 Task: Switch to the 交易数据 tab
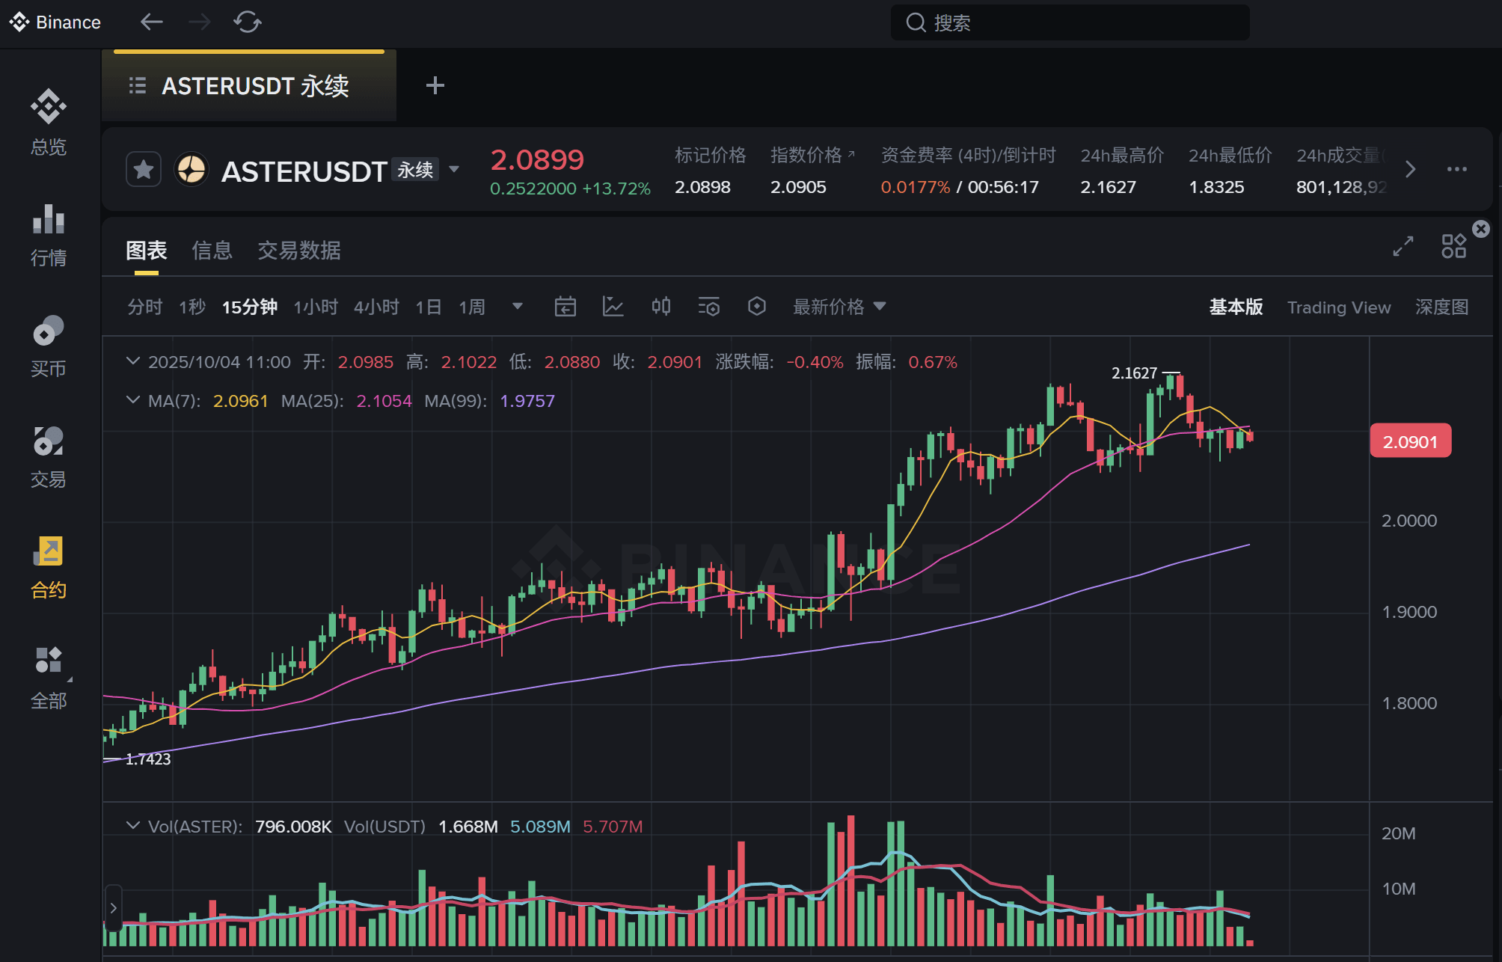[x=298, y=251]
